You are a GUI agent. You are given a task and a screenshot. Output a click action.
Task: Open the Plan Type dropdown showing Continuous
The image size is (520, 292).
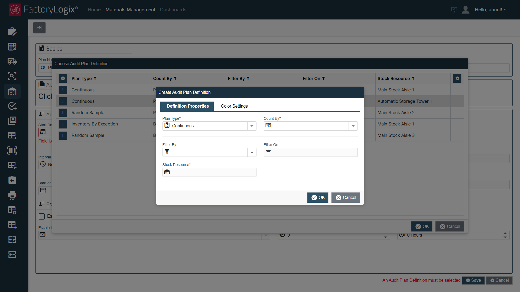(x=252, y=126)
